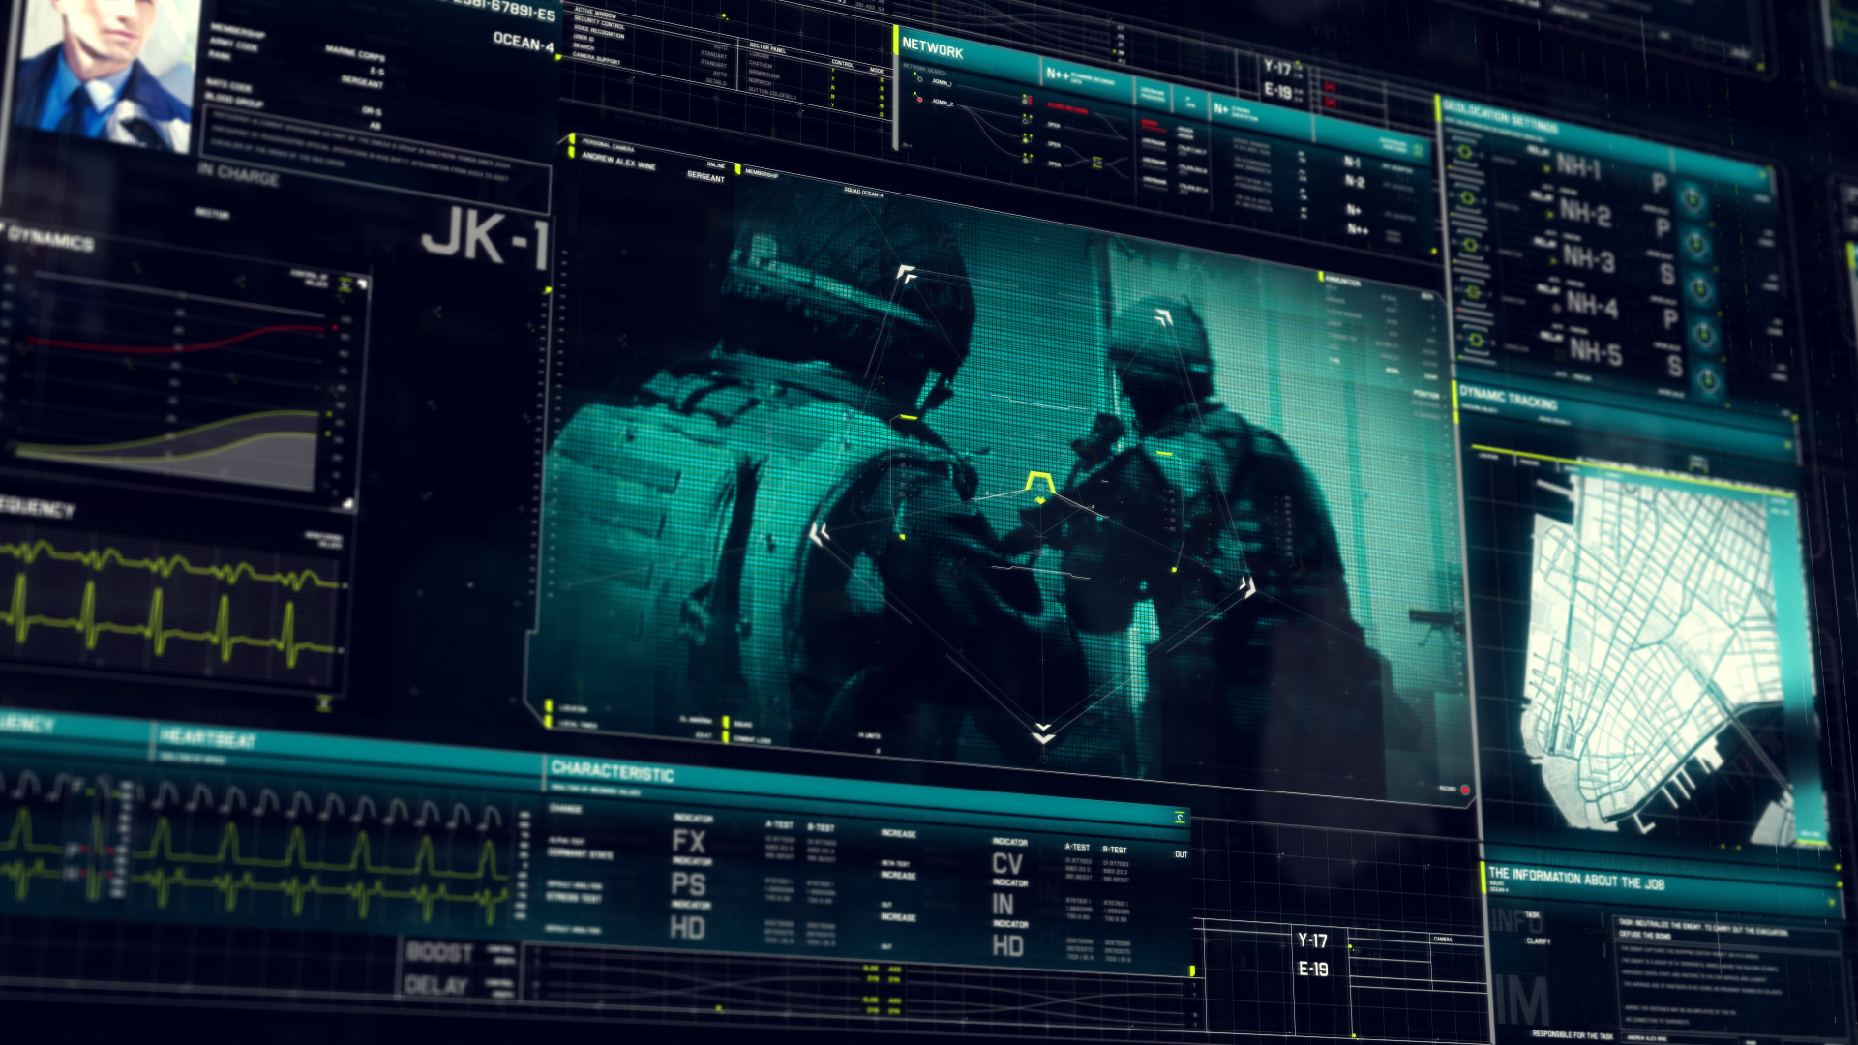Image resolution: width=1858 pixels, height=1045 pixels.
Task: Click the N-2 entry in Network panel
Action: coord(1354,182)
